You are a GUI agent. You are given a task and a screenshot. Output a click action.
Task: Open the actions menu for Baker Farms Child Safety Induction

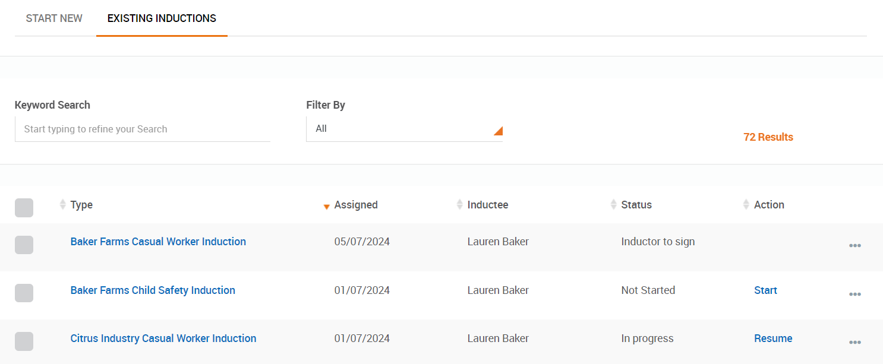[855, 293]
